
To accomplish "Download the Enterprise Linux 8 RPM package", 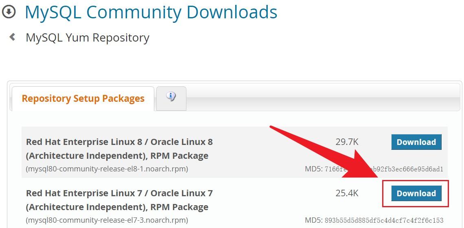I will point(416,142).
